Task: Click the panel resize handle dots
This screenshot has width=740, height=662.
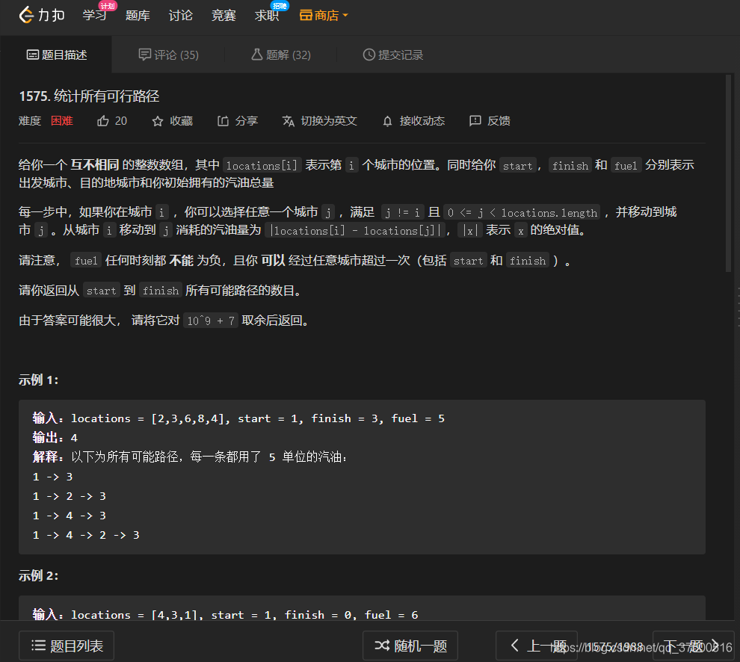Action: click(x=738, y=308)
